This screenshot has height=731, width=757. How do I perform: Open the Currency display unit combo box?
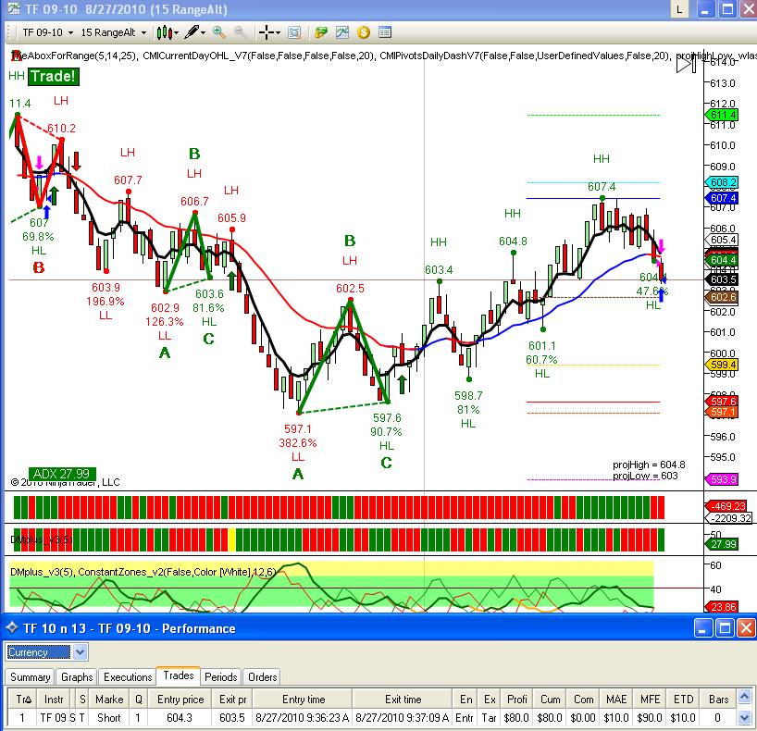tap(46, 652)
